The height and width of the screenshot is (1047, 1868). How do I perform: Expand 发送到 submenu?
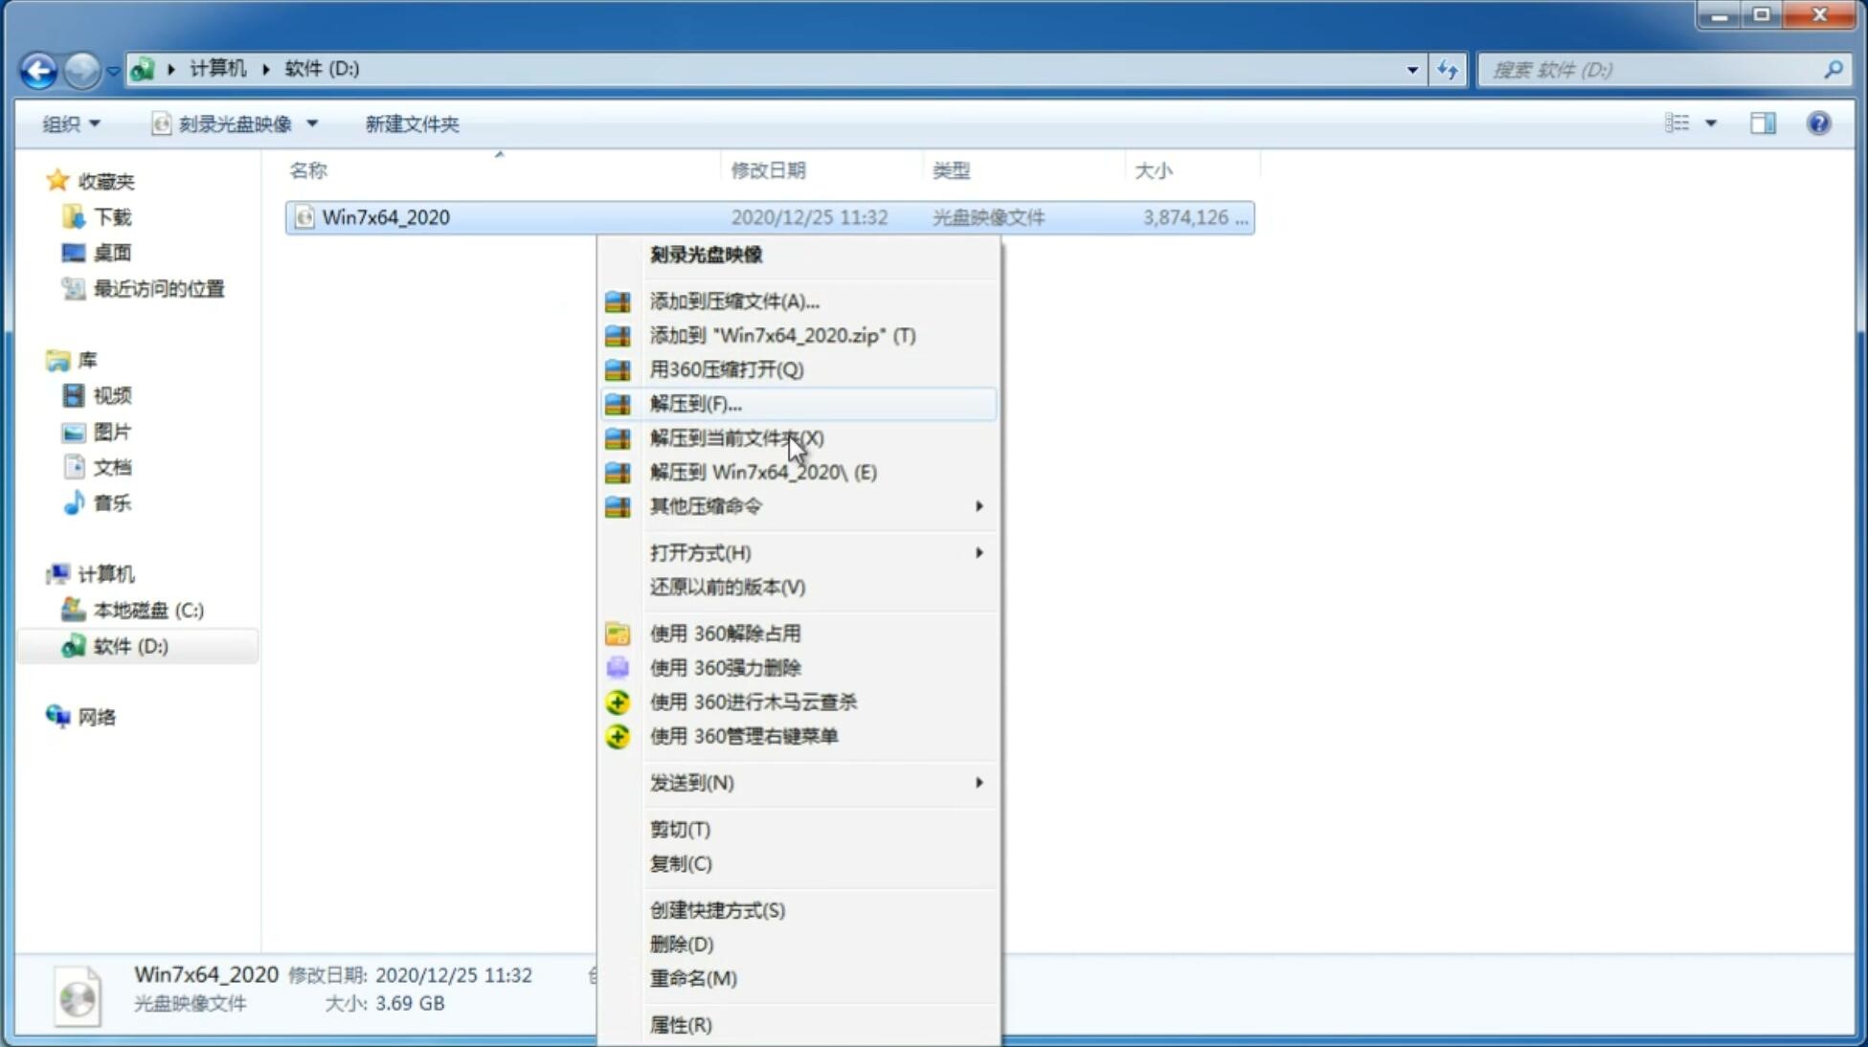[816, 781]
